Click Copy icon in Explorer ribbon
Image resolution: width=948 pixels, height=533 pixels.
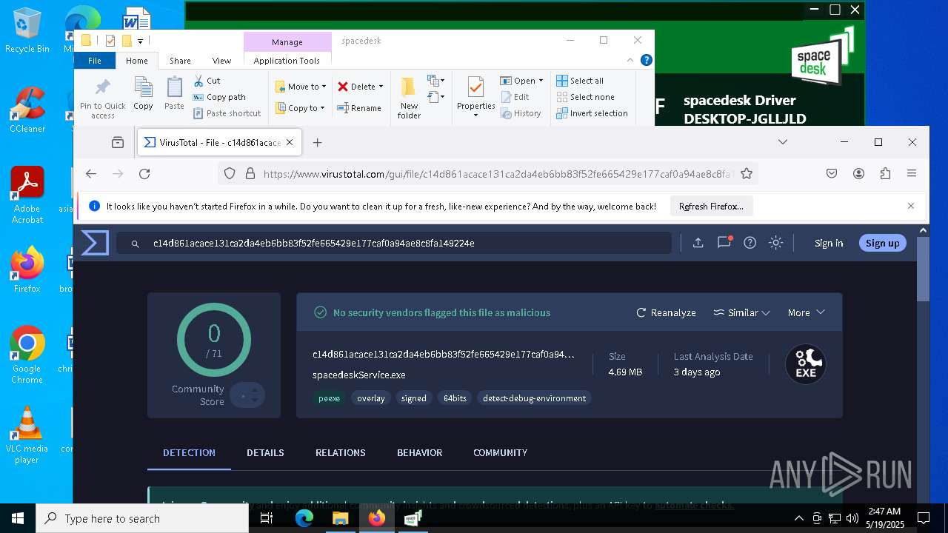143,93
